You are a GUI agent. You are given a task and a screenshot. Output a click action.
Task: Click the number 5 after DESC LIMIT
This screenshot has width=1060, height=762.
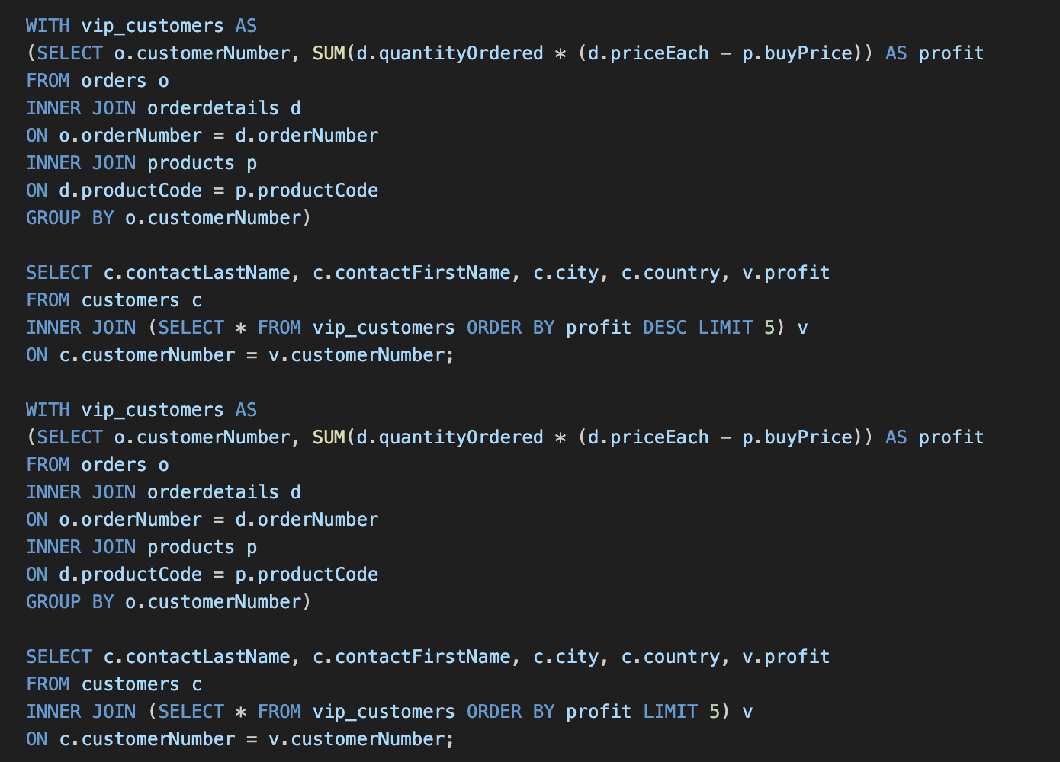(769, 328)
